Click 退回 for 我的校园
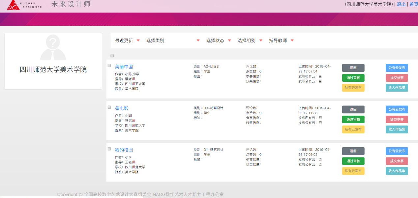This screenshot has width=418, height=198. click(353, 151)
